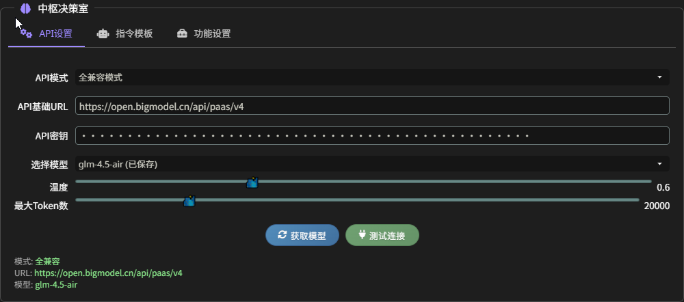The height and width of the screenshot is (302, 684).
Task: Expand the 选择模型 dropdown showing glm-4.5-air
Action: (x=369, y=164)
